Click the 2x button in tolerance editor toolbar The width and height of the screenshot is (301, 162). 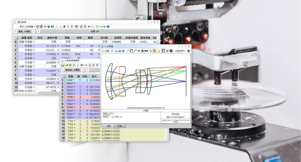point(82,65)
